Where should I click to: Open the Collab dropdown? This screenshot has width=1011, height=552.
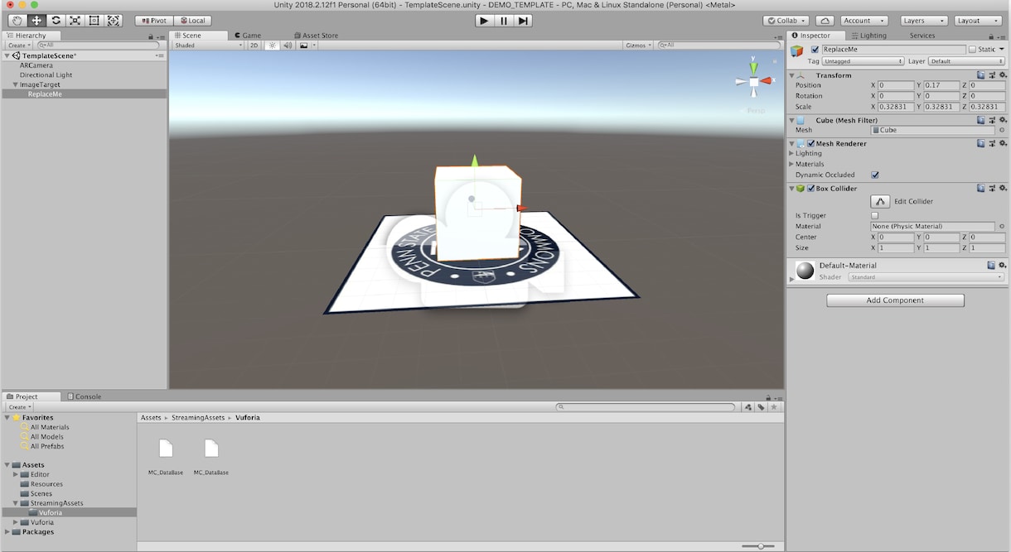[x=786, y=21]
